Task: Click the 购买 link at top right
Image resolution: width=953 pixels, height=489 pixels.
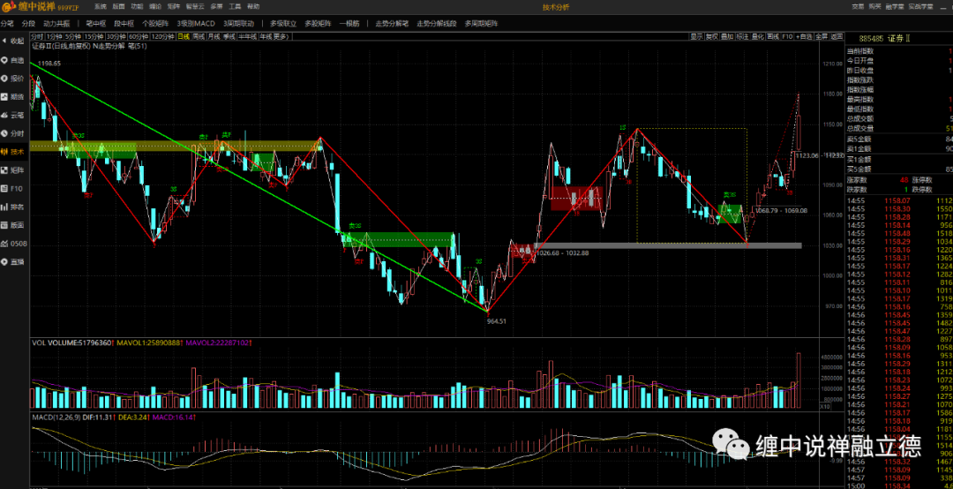Action: coord(874,7)
